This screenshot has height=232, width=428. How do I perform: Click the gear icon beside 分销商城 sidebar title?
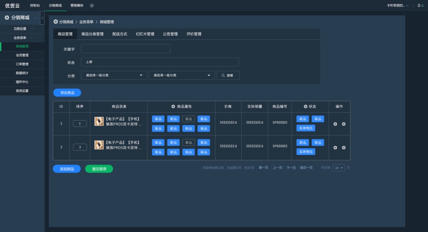point(7,18)
